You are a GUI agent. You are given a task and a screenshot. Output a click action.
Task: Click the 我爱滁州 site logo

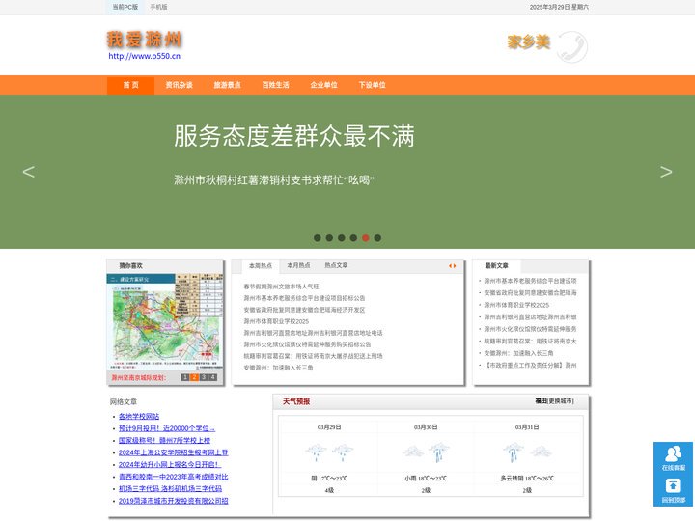[144, 40]
